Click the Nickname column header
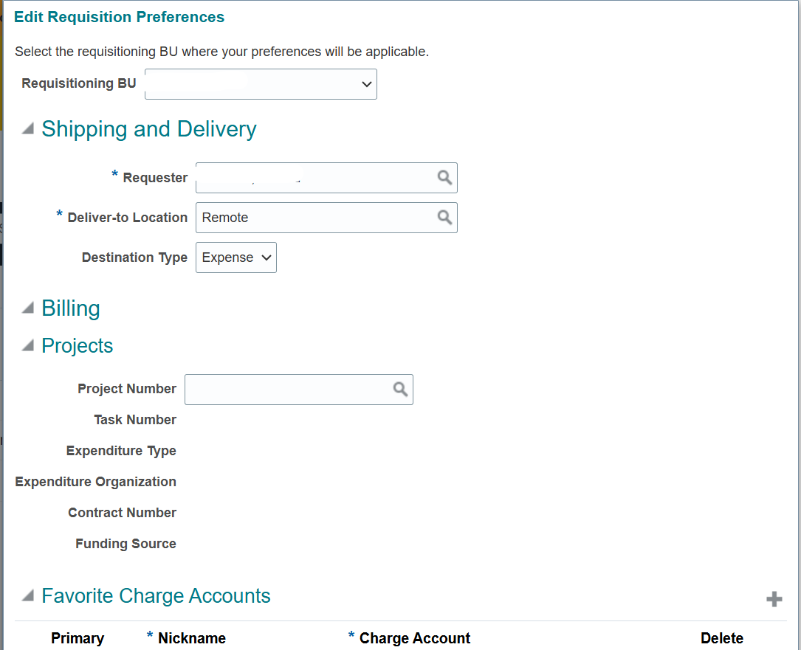This screenshot has width=801, height=650. point(191,638)
